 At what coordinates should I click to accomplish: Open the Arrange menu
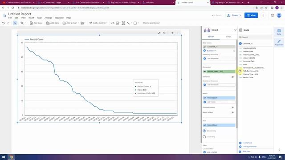(x=48, y=18)
